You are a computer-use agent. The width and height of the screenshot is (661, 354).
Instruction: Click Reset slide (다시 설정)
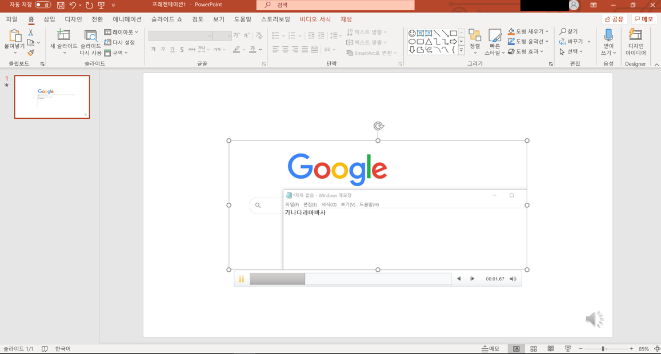[120, 43]
